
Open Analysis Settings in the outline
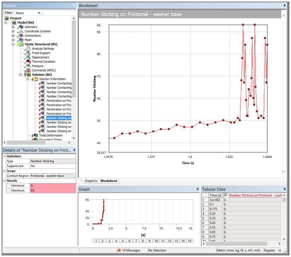[43, 48]
